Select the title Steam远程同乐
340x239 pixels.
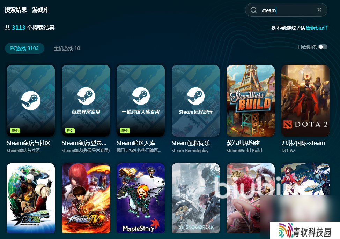(x=191, y=143)
